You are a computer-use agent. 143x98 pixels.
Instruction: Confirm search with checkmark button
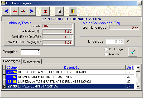(x=133, y=52)
